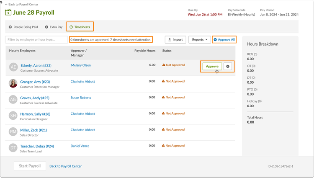314x178 pixels.
Task: Click Debra Tuescher's DT avatar icon
Action: click(x=13, y=148)
